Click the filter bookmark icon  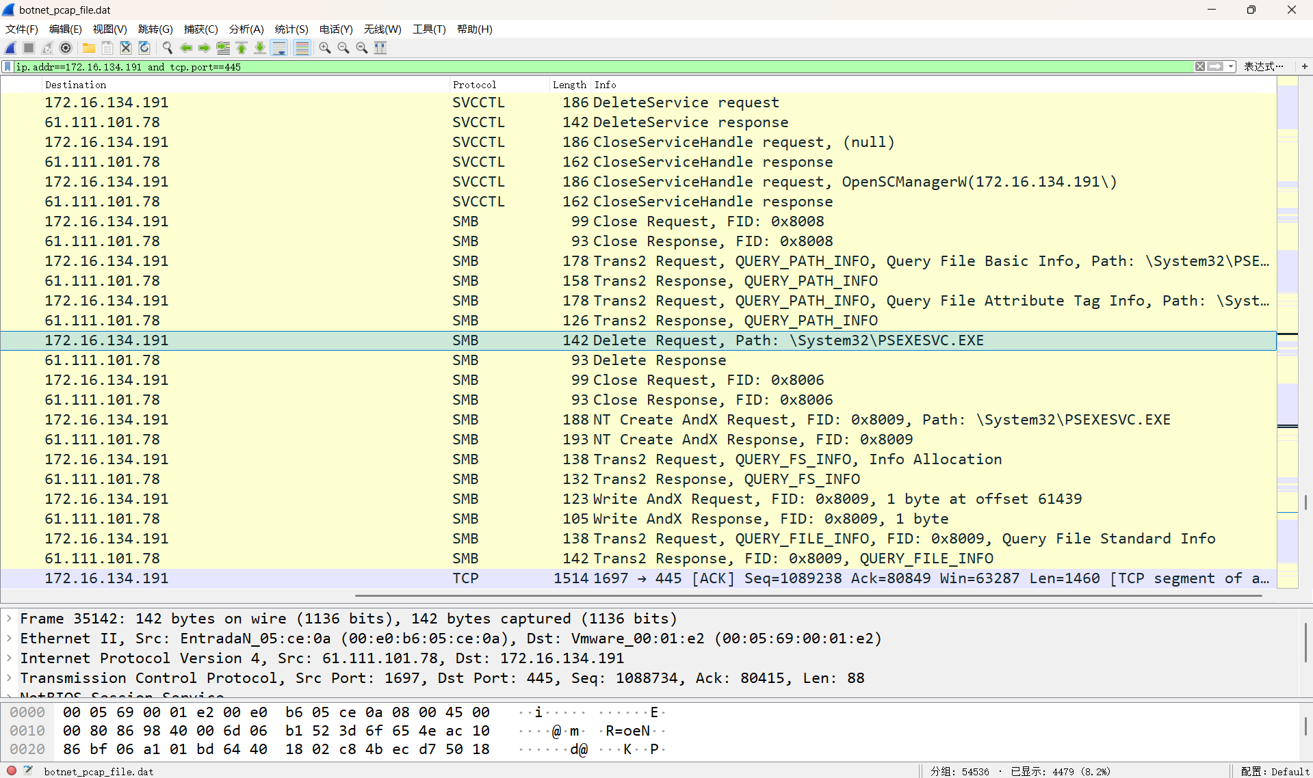click(x=8, y=67)
